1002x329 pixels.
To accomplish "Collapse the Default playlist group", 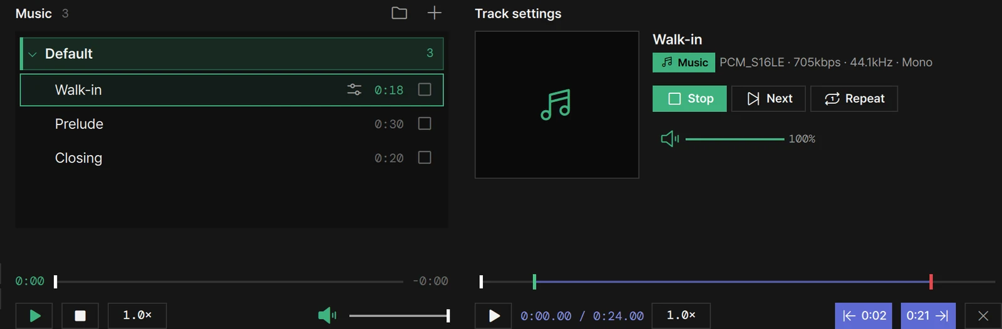I will click(33, 54).
